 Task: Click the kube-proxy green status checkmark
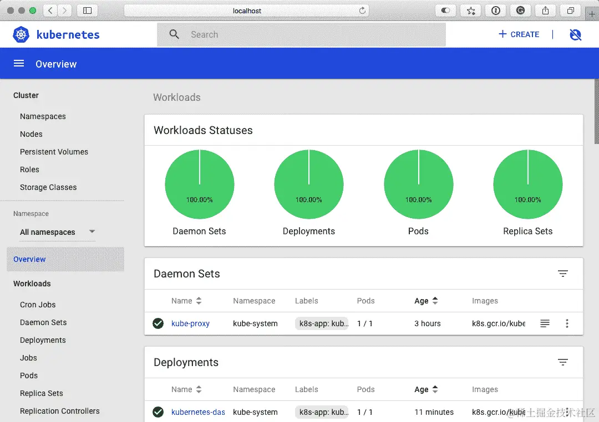(x=158, y=323)
